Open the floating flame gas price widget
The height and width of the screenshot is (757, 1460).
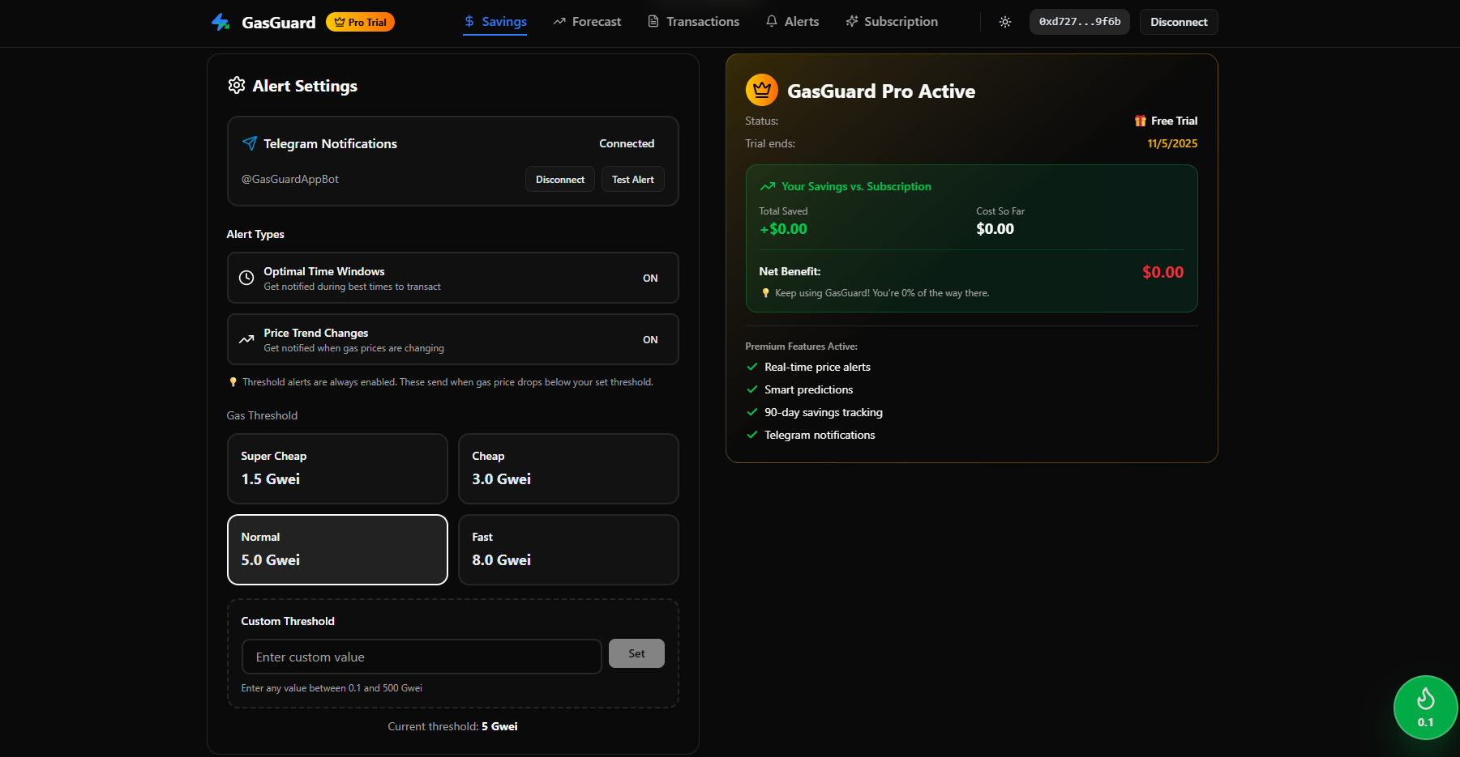click(1425, 708)
